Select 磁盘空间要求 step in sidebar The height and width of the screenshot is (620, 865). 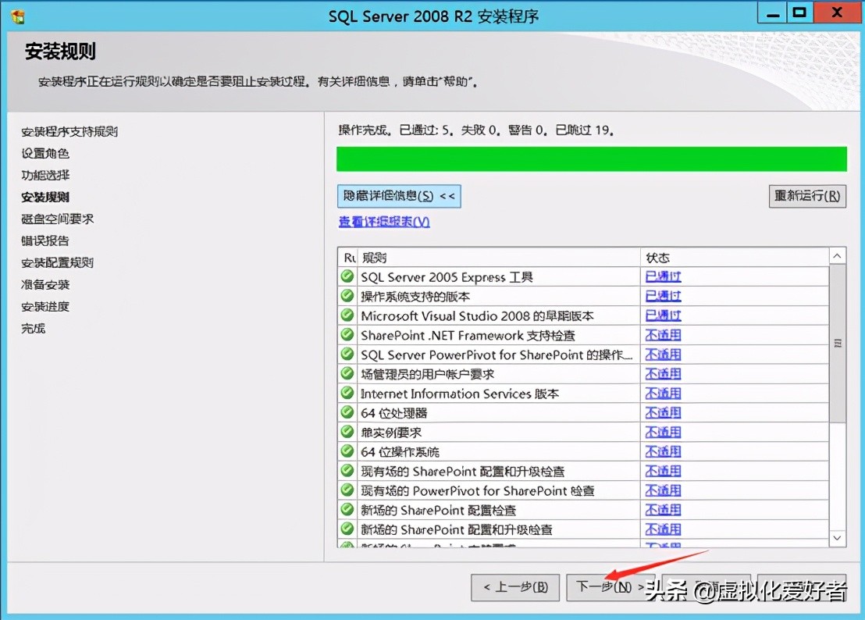point(57,219)
